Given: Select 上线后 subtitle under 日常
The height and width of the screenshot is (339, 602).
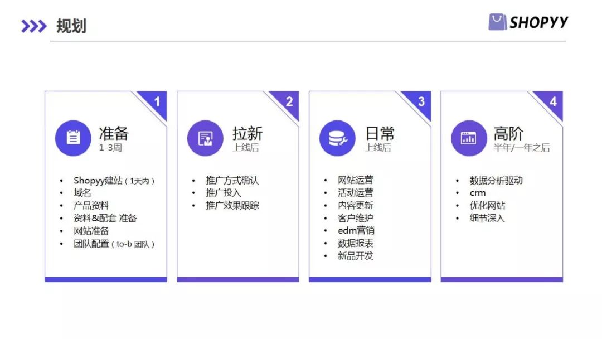Looking at the screenshot, I should point(378,147).
